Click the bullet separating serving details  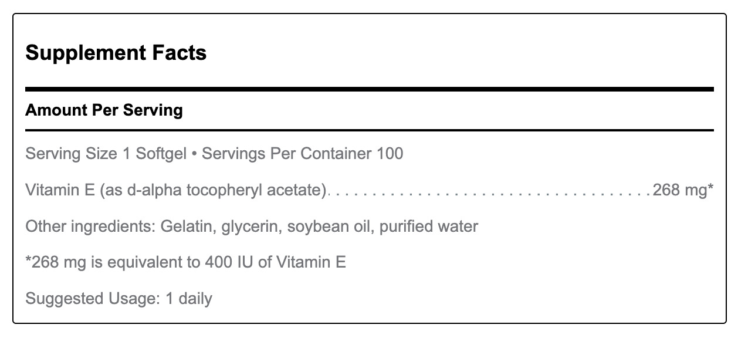[x=194, y=155]
